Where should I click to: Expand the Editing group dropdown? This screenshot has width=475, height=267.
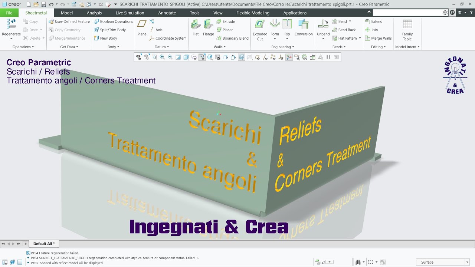pyautogui.click(x=379, y=47)
